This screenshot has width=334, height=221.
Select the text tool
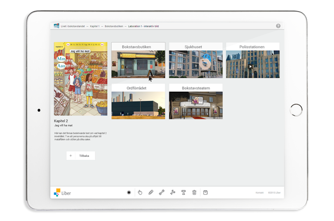183,192
